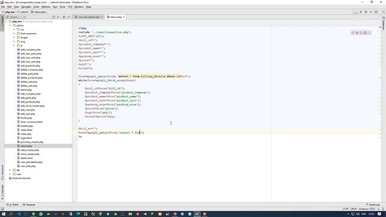Open the Structure tool window side tab
Viewport: 386px width, 217px height.
pos(2,172)
